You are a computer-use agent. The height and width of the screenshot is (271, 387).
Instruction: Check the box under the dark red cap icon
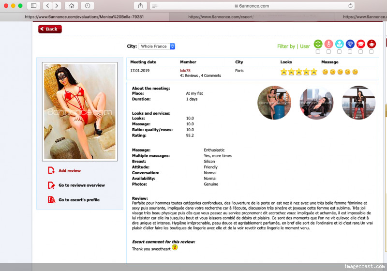[371, 52]
